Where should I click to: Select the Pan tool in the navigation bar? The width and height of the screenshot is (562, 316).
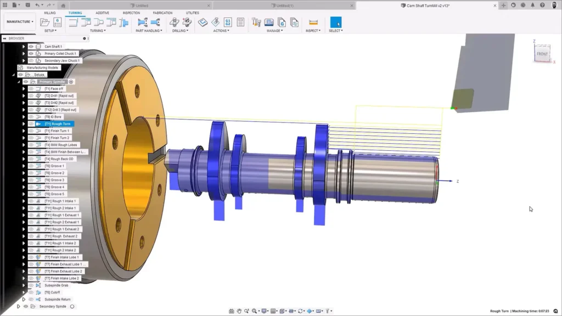pos(239,311)
